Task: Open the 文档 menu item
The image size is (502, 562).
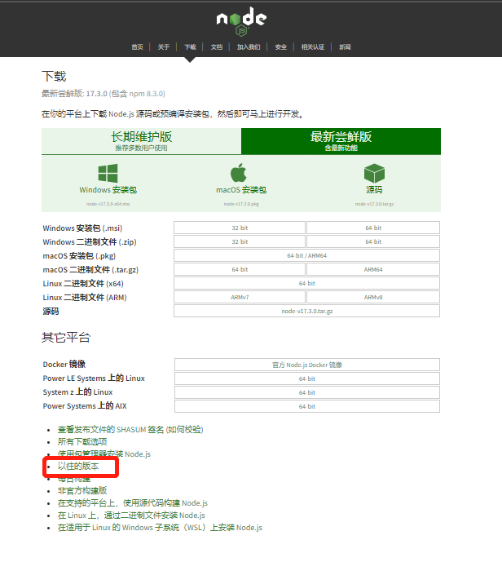Action: point(217,47)
